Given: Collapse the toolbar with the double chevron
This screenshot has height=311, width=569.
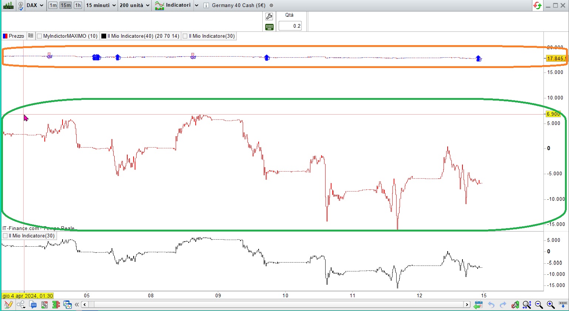Looking at the screenshot, I should click(x=77, y=305).
